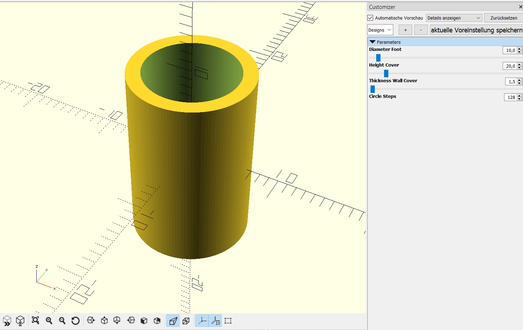Toggle perspective projection mode
This screenshot has height=330, width=523.
click(173, 320)
